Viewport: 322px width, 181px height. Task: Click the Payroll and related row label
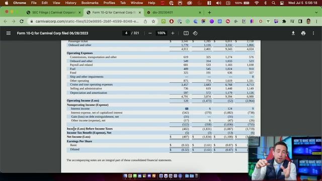[x=81, y=65]
